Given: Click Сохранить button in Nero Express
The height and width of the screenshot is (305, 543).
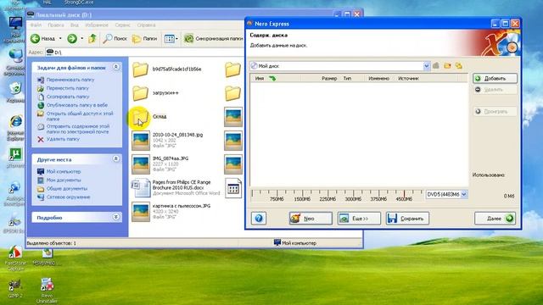Looking at the screenshot, I should [407, 219].
